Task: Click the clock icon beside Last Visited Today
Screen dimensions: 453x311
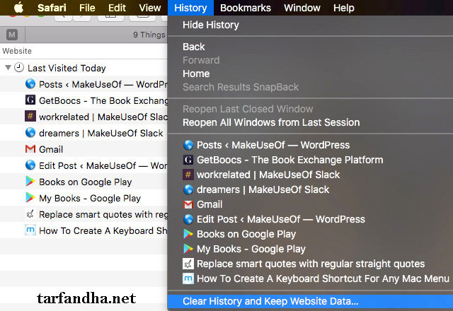Action: click(x=19, y=68)
